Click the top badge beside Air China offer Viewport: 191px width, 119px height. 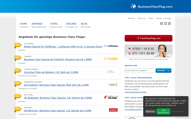point(18,96)
